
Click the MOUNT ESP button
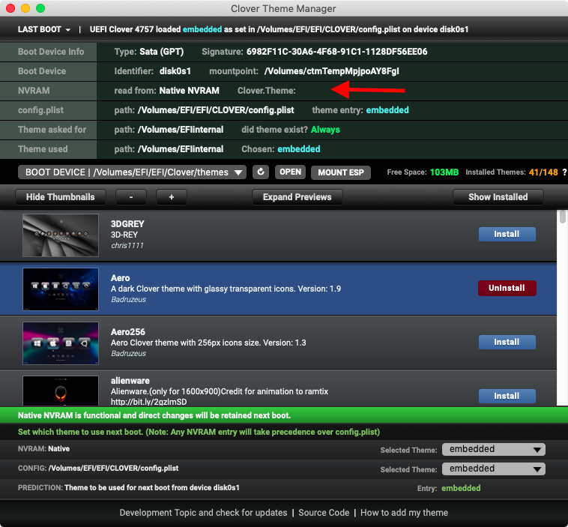tap(340, 172)
